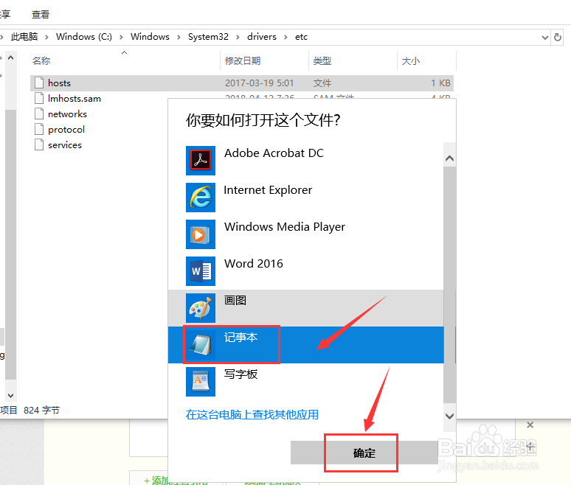Refresh the etc folder view
571x485 pixels.
tap(558, 37)
